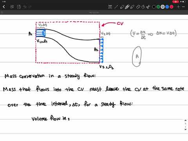Choose the gray ink color
This screenshot has width=188, height=141.
click(x=163, y=7)
